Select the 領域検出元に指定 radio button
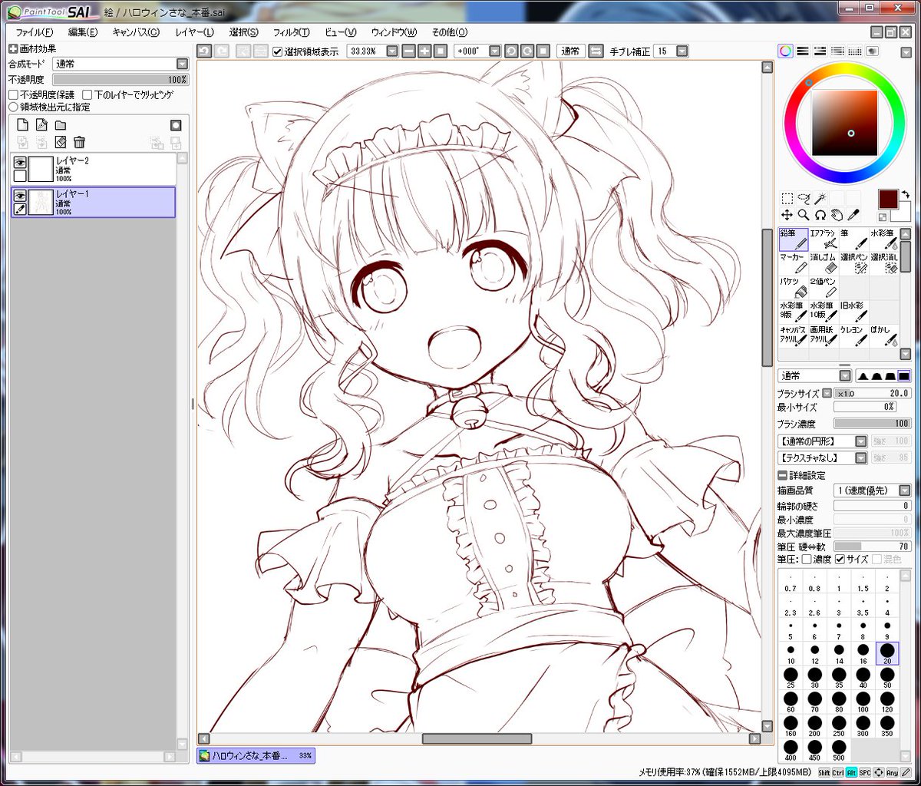This screenshot has height=786, width=921. coord(13,107)
